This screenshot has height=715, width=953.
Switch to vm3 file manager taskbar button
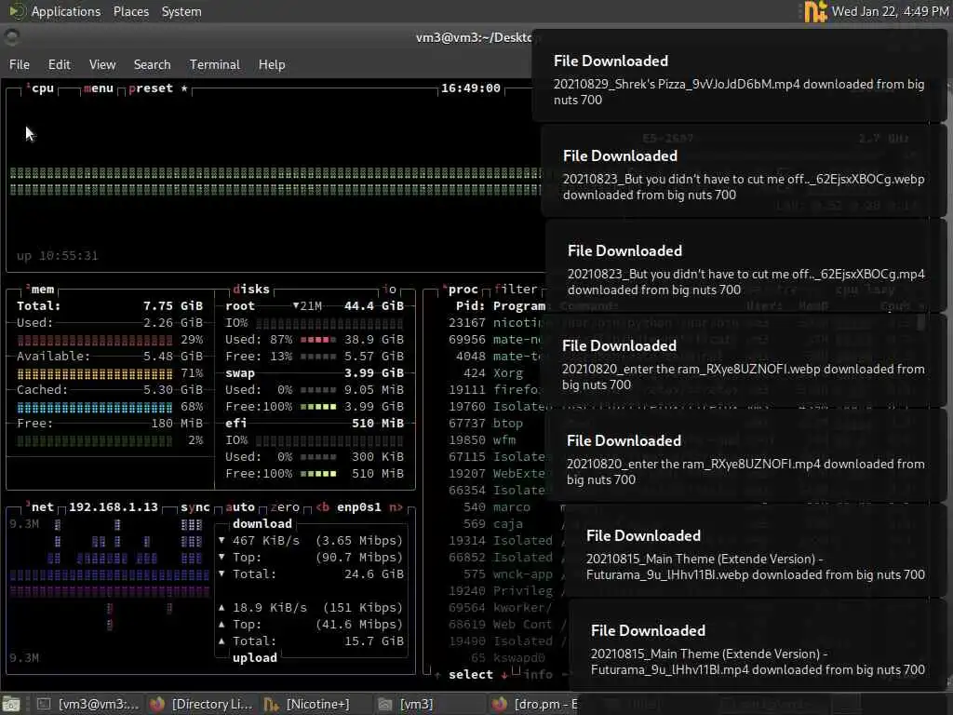tap(428, 704)
